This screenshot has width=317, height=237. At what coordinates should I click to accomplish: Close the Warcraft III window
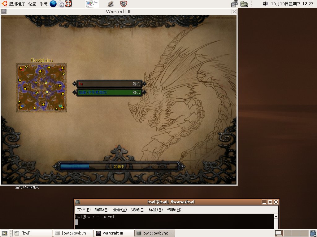234,11
